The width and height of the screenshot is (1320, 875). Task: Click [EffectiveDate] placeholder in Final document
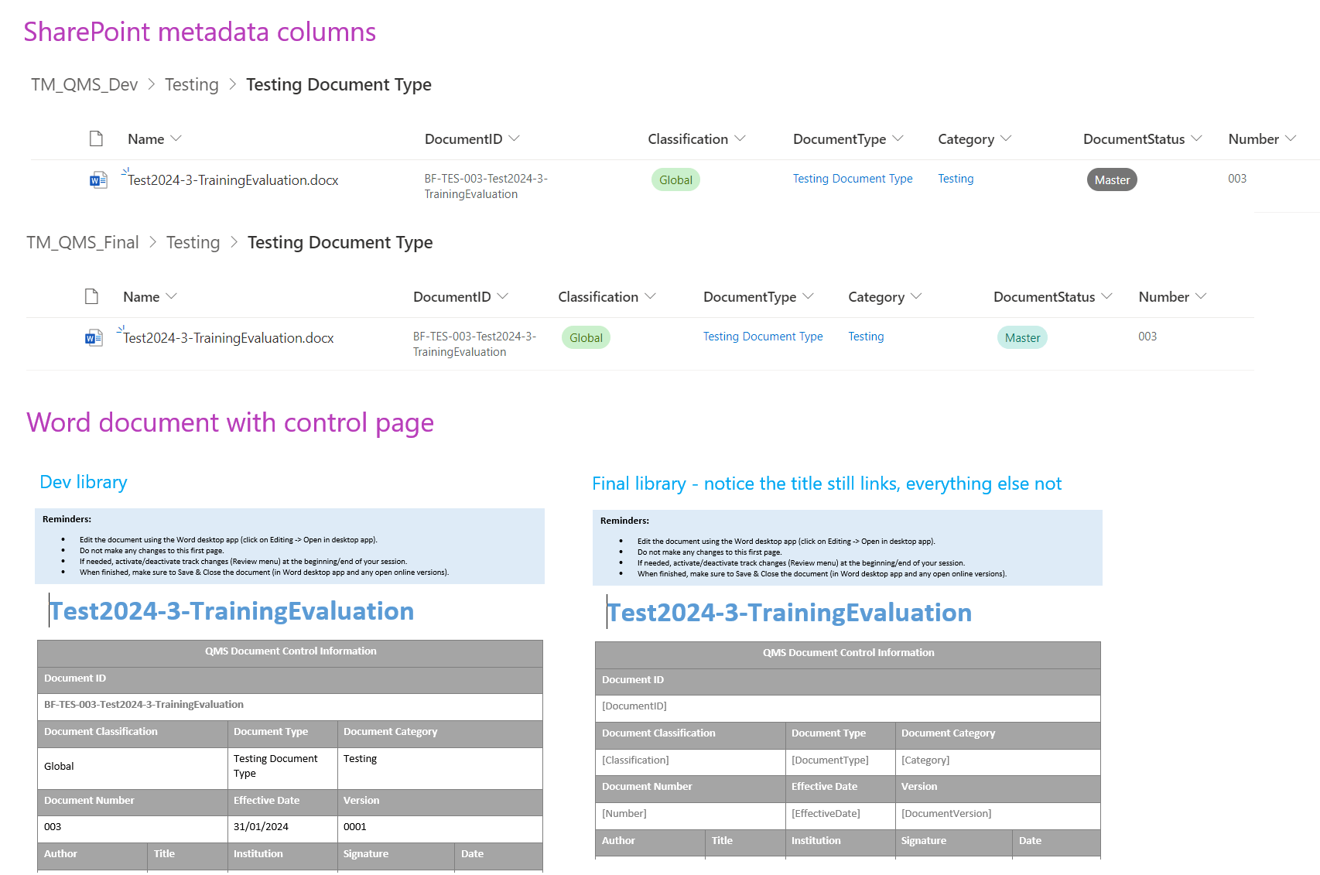[826, 814]
